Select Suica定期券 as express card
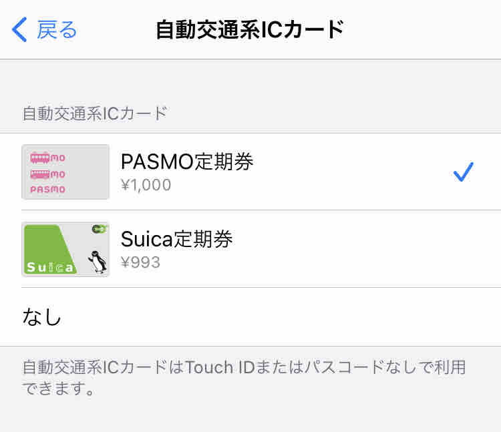The height and width of the screenshot is (432, 501). click(x=251, y=249)
